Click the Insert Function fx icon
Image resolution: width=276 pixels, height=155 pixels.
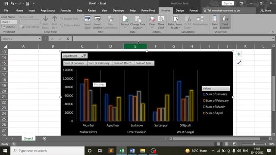[x=68, y=39]
